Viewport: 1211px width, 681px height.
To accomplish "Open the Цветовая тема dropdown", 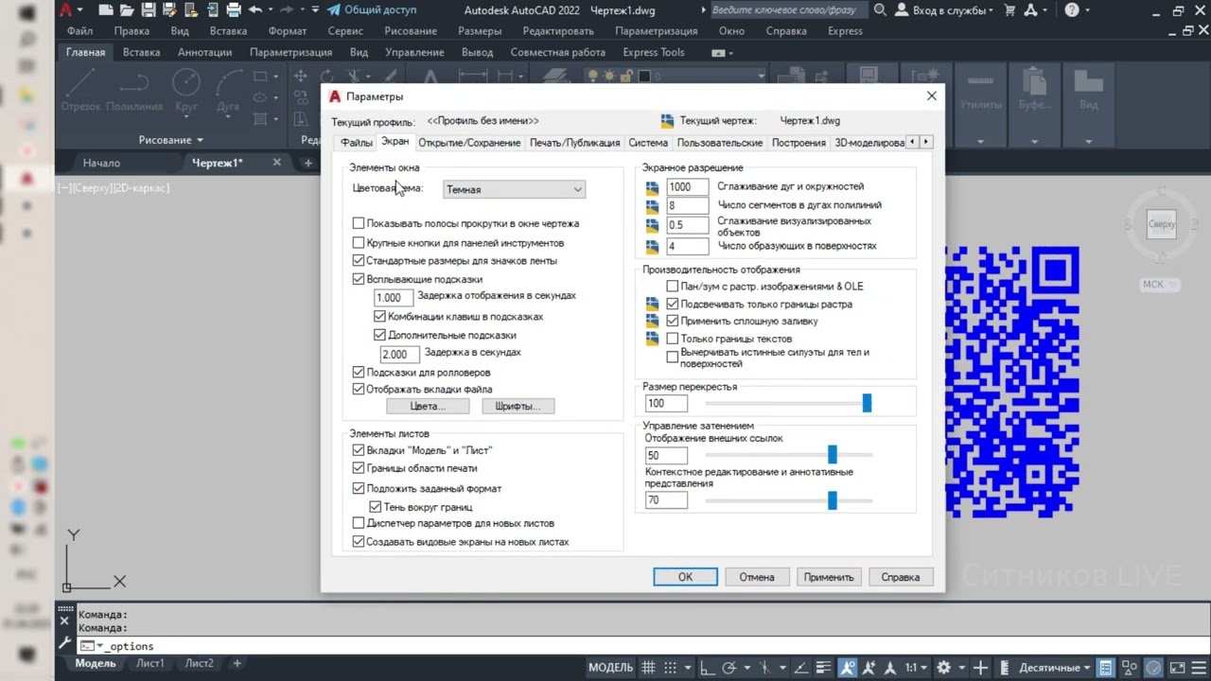I will 514,189.
